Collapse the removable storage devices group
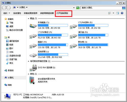This screenshot has height=102, width=127. (28, 61)
